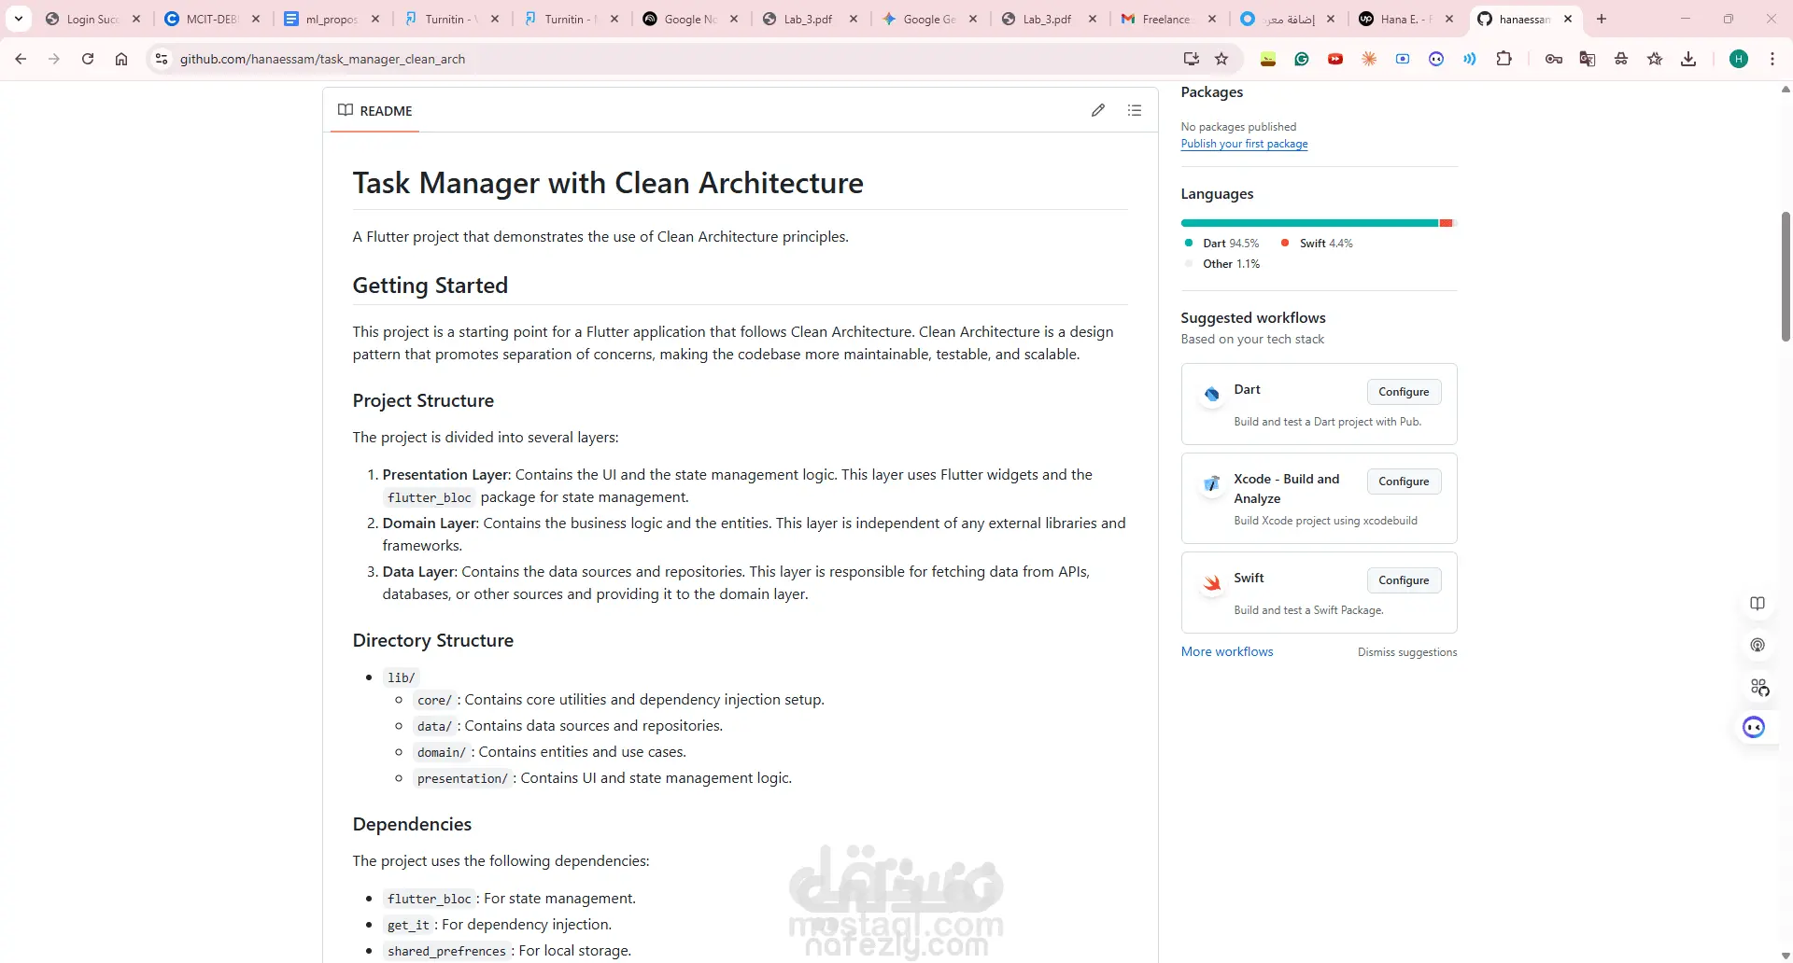The height and width of the screenshot is (963, 1793).
Task: Open a new browser tab
Action: point(1602,19)
